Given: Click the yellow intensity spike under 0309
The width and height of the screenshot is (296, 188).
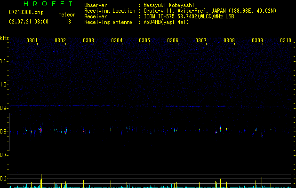Looking at the screenshot, I should click(262, 182).
